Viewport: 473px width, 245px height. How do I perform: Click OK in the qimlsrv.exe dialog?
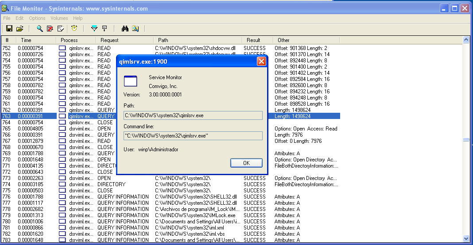click(x=246, y=163)
